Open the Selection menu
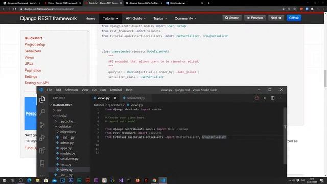Image resolution: width=327 pixels, height=184 pixels. pyautogui.click(x=71, y=90)
